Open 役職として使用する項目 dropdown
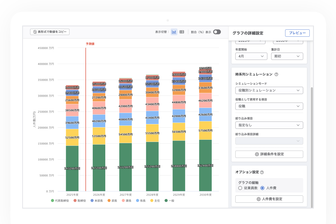Viewport: 336px width, 224px height. [x=269, y=106]
